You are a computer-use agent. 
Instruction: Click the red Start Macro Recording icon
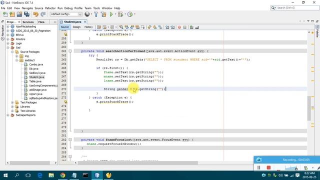(179, 27)
